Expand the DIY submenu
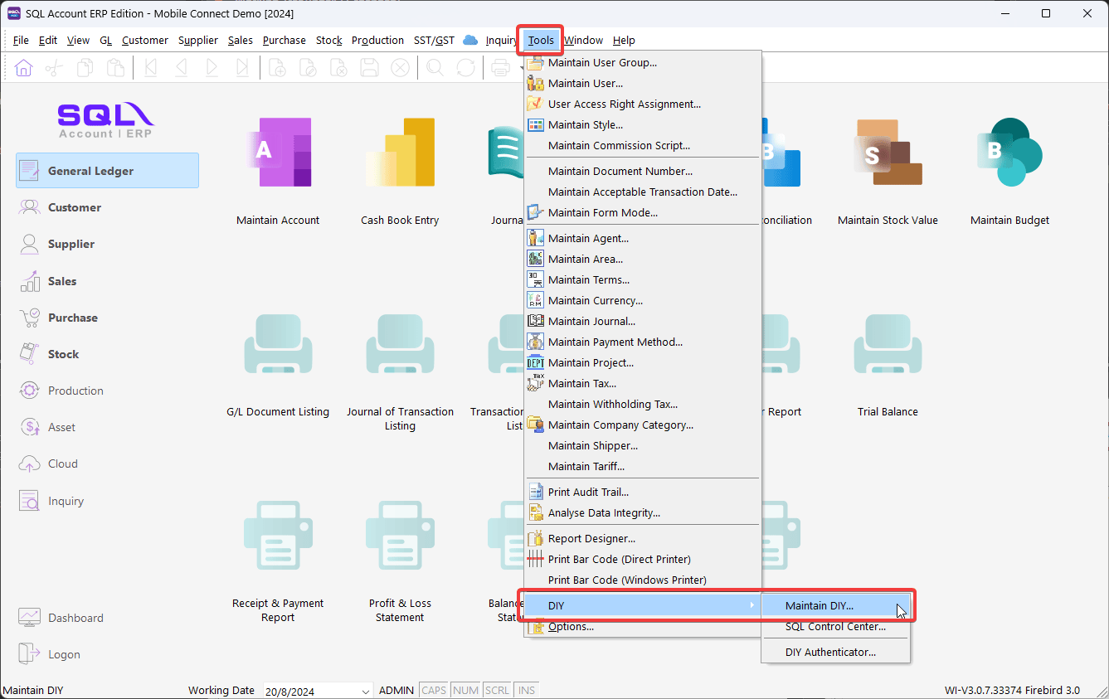 tap(642, 606)
